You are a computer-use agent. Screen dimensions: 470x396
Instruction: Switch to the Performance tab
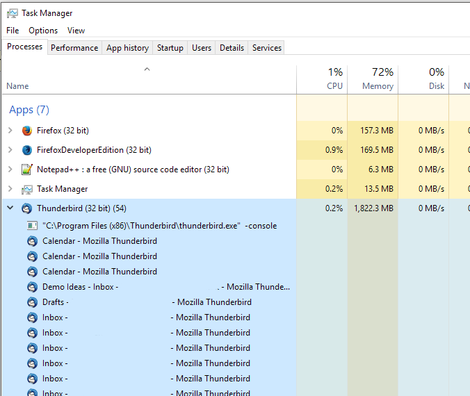pyautogui.click(x=74, y=48)
